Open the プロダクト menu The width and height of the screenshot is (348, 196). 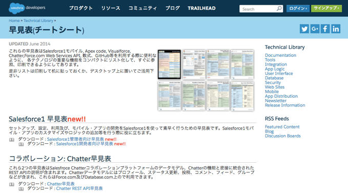(81, 8)
